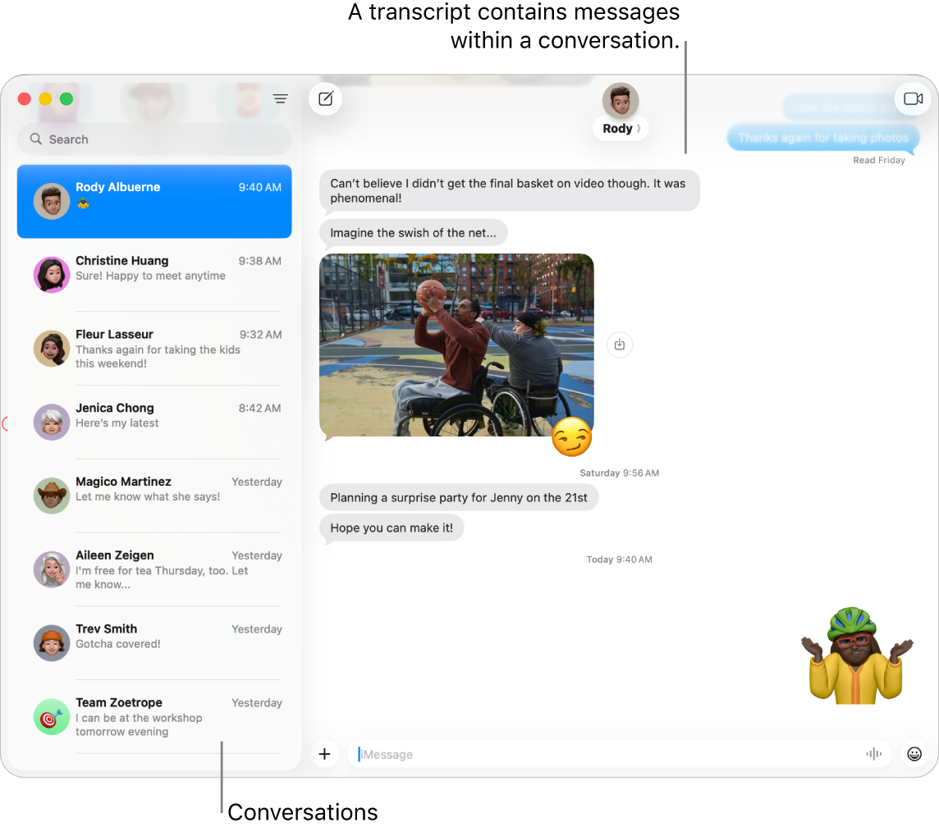Open Fleur Lasseur's message thread
The height and width of the screenshot is (827, 939).
click(154, 348)
